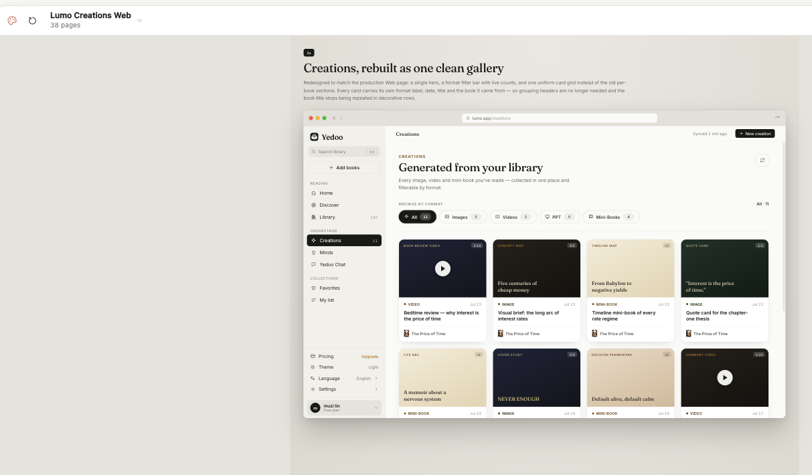Select Creations in the sidebar
812x475 pixels.
tap(344, 240)
